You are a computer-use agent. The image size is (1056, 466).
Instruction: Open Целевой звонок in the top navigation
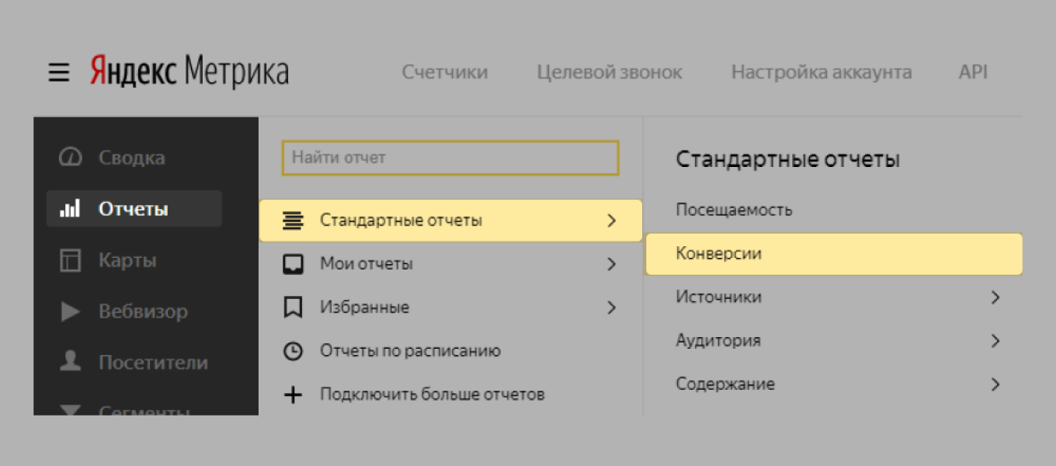[x=610, y=73]
